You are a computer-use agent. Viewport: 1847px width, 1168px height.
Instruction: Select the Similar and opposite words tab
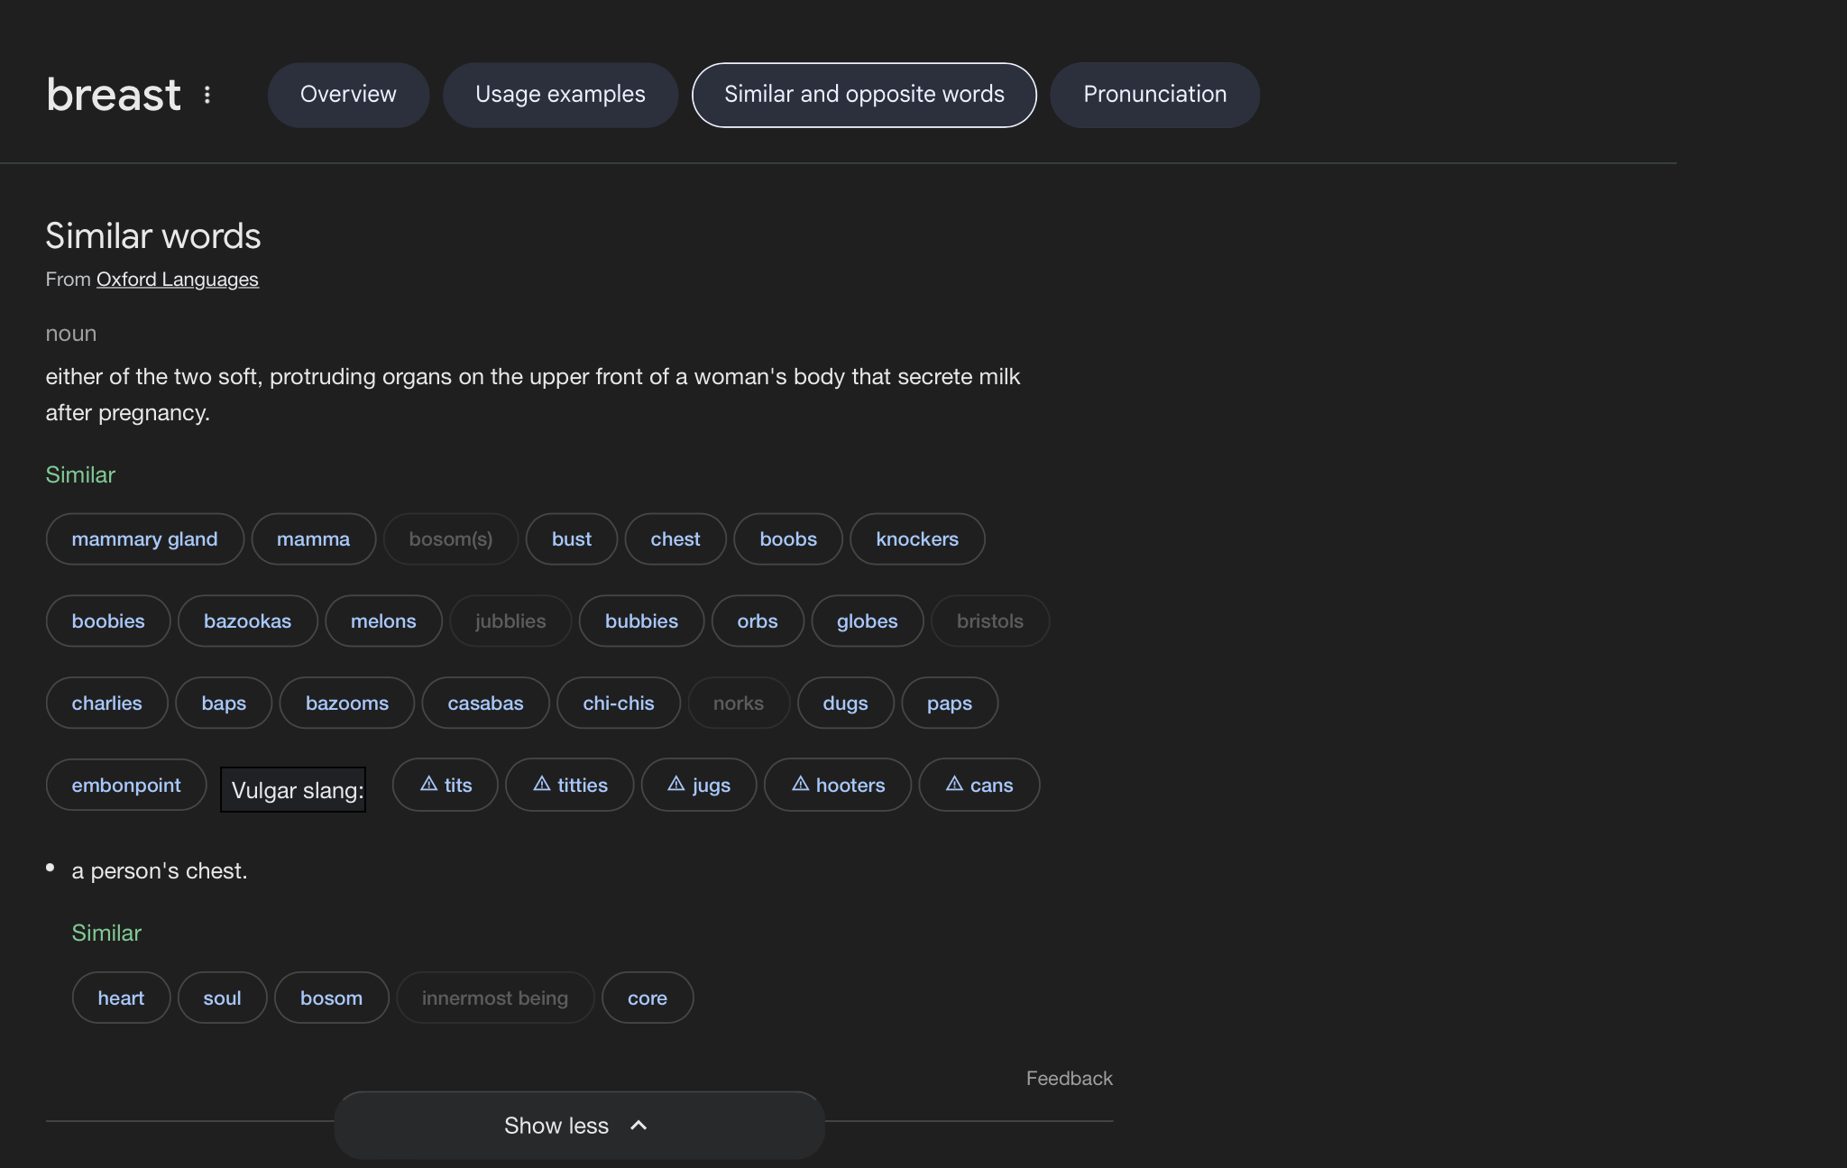coord(864,95)
